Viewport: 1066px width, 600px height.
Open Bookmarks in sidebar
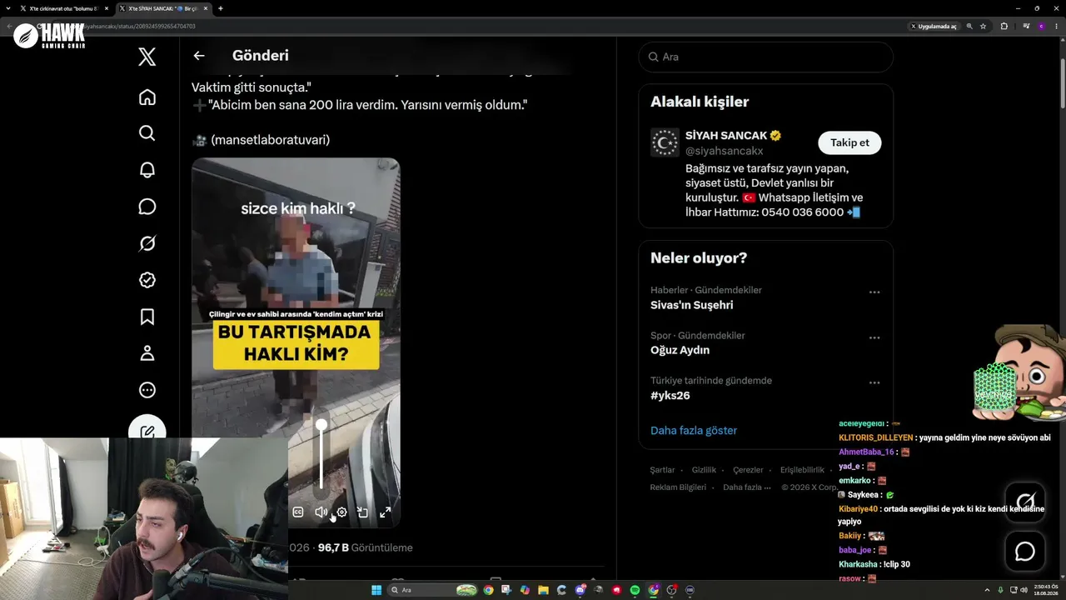(x=147, y=317)
